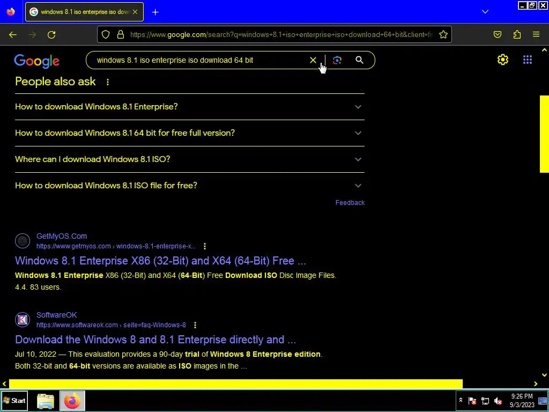Open the tracking protection shield icon
This screenshot has width=549, height=412.
click(106, 34)
